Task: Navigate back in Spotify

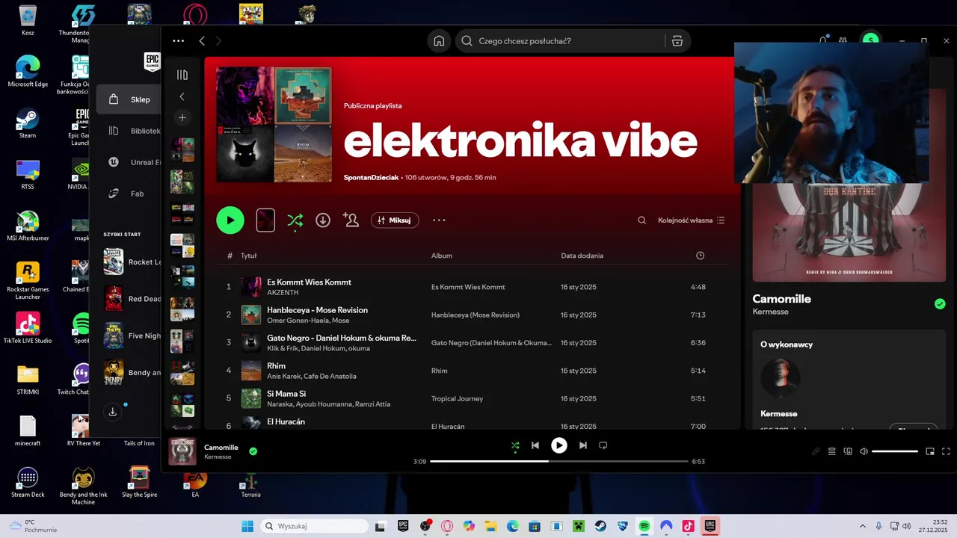Action: (202, 41)
